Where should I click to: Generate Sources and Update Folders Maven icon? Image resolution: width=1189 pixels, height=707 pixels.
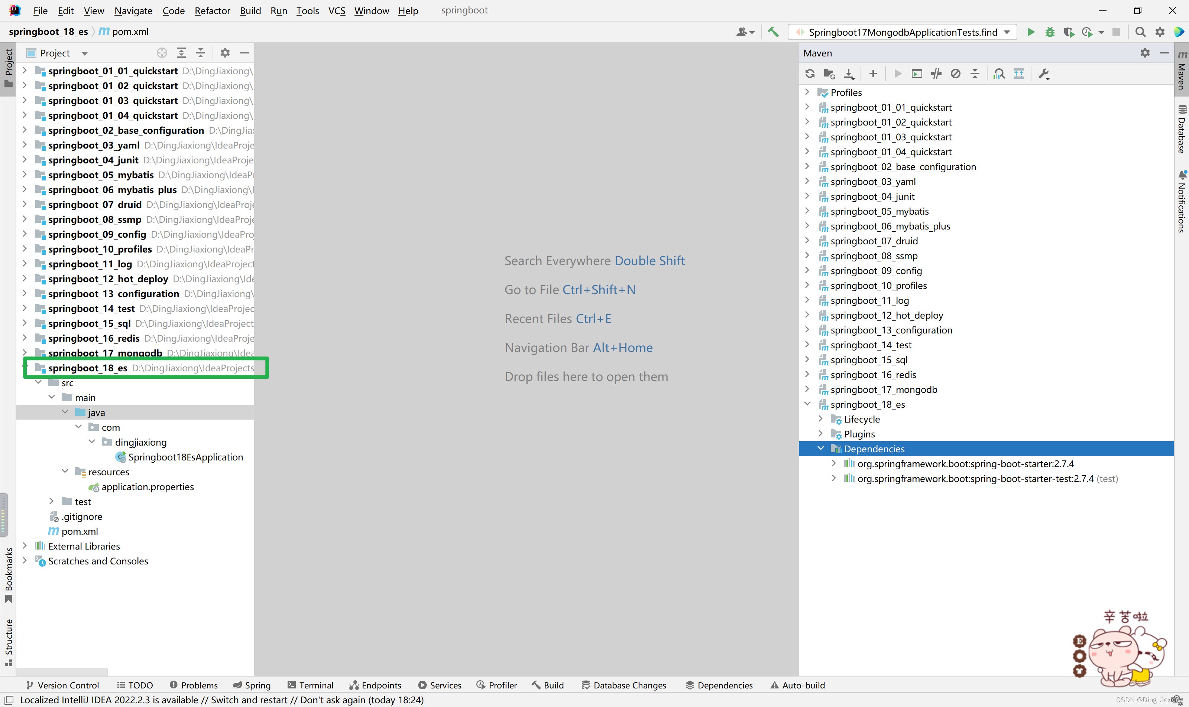829,74
